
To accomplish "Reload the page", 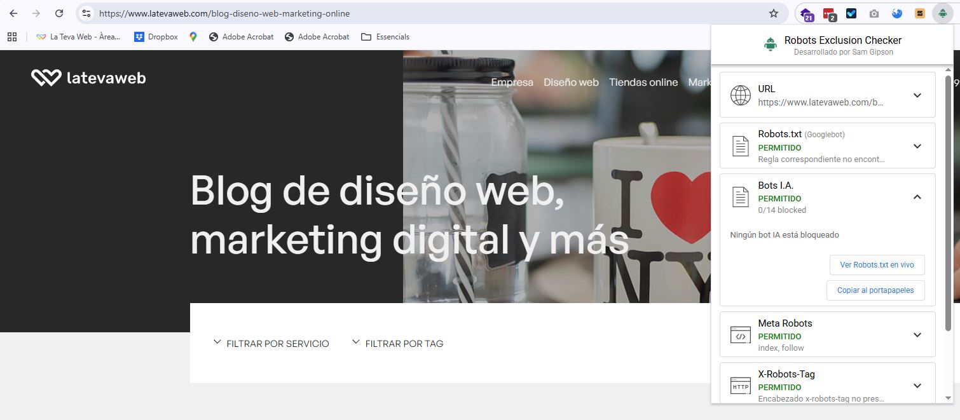I will [x=59, y=13].
